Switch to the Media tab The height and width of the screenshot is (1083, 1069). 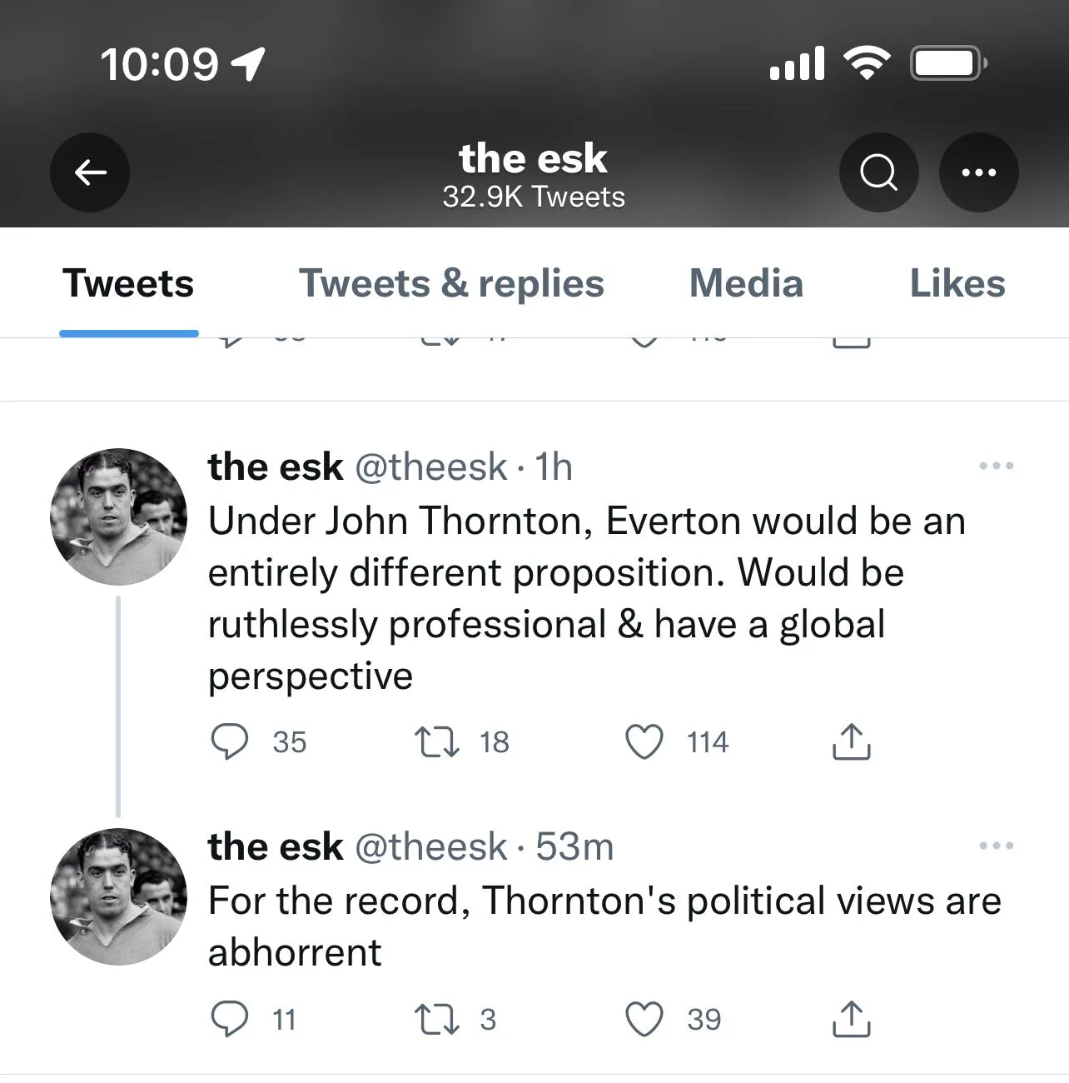coord(746,284)
